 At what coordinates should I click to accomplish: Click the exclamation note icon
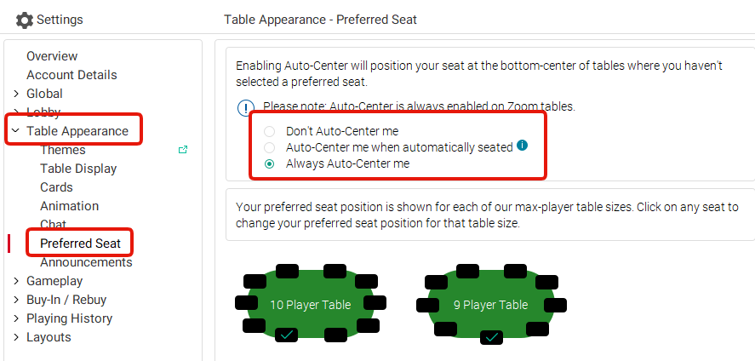pos(246,108)
